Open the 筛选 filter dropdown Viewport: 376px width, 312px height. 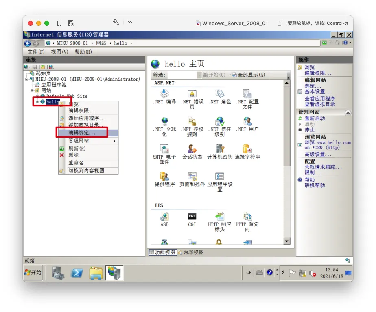[199, 75]
